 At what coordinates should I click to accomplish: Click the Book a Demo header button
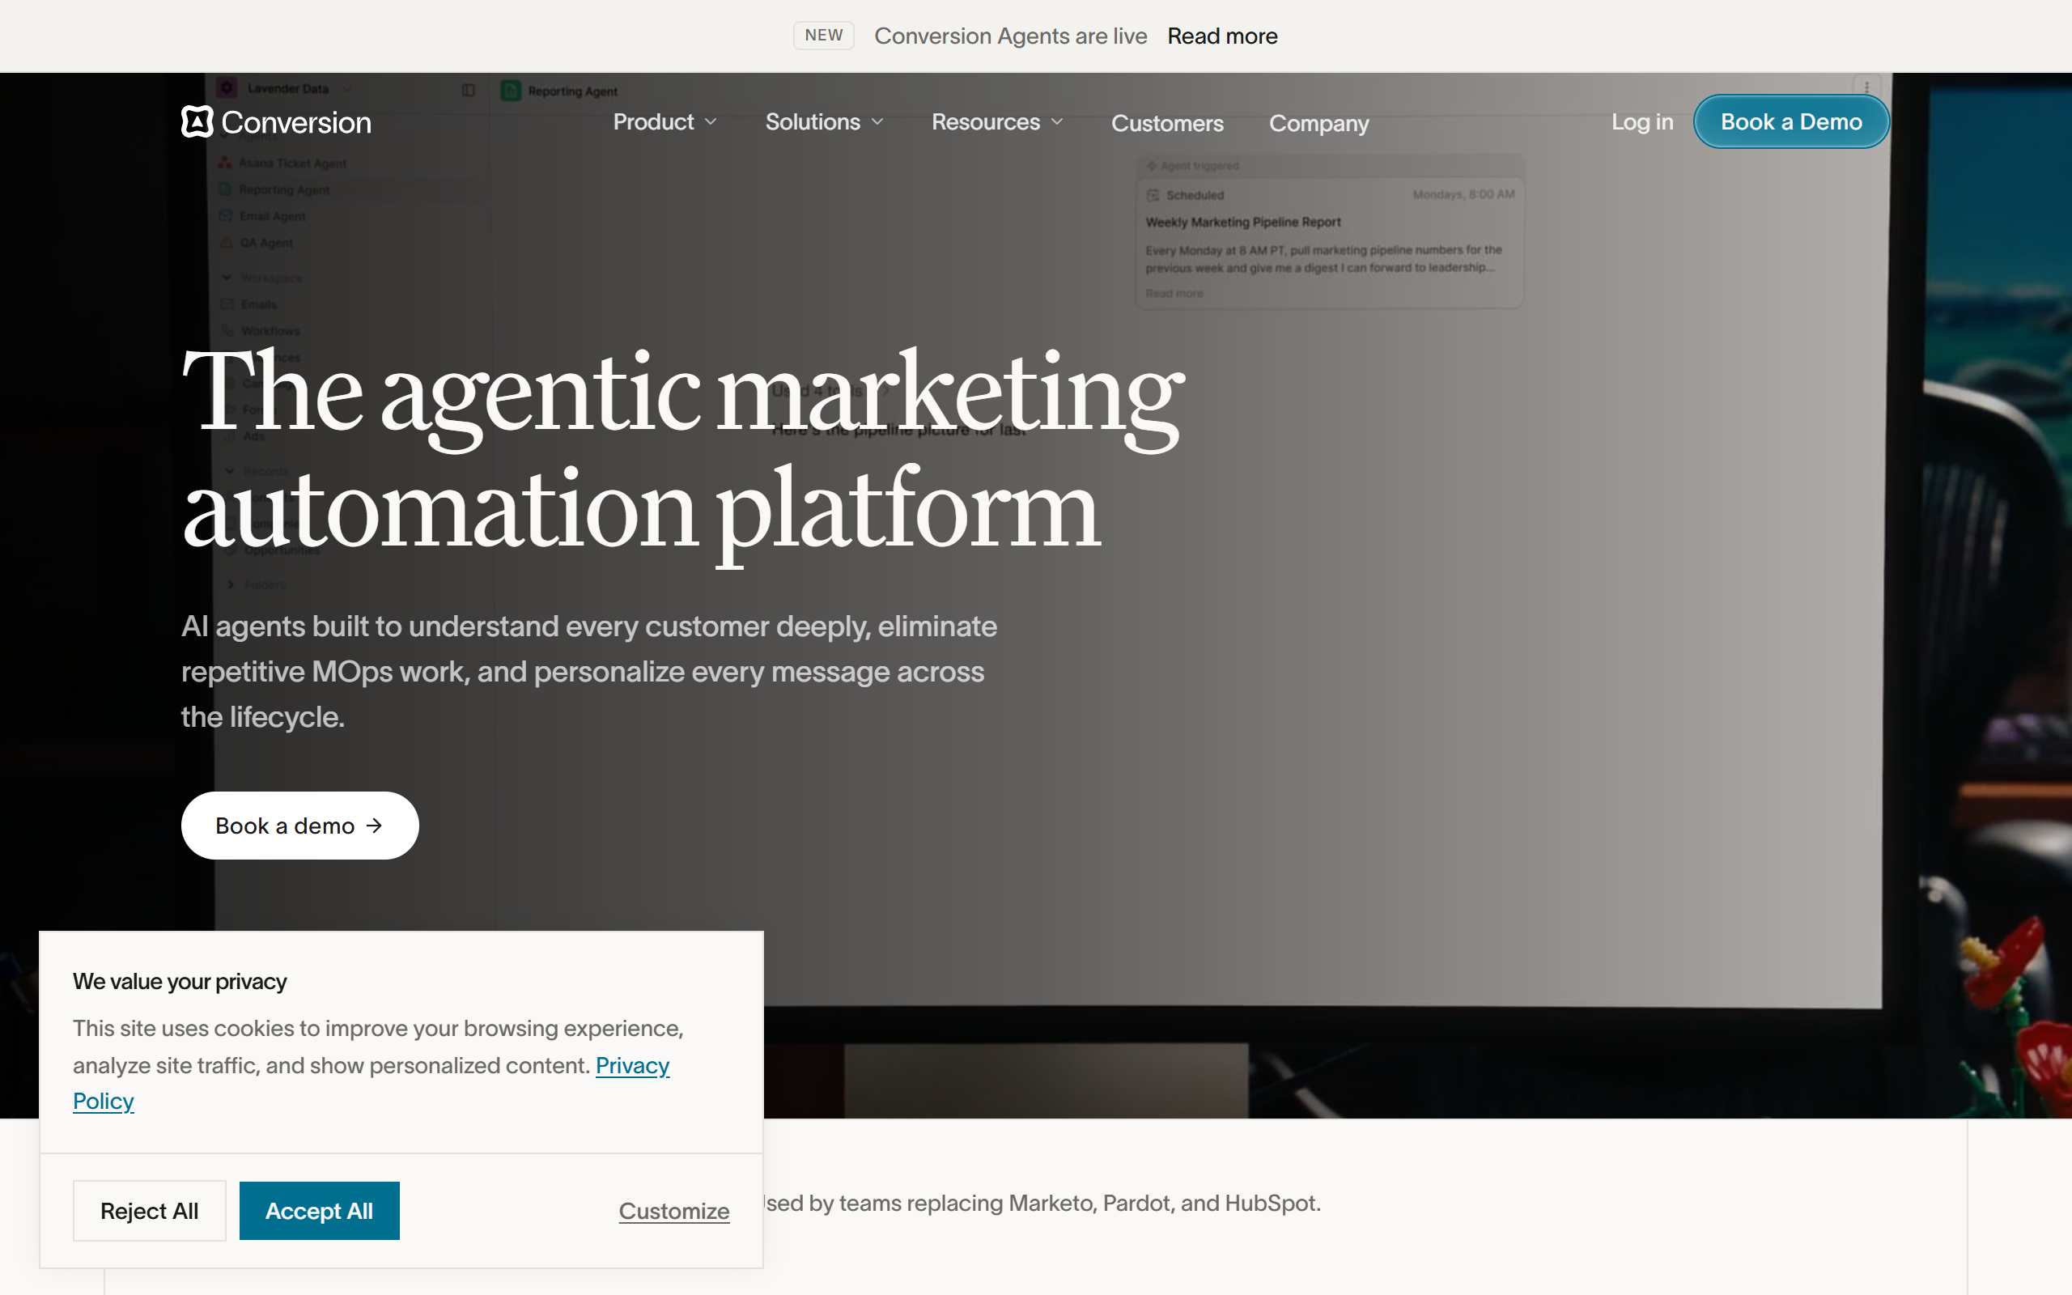point(1791,121)
